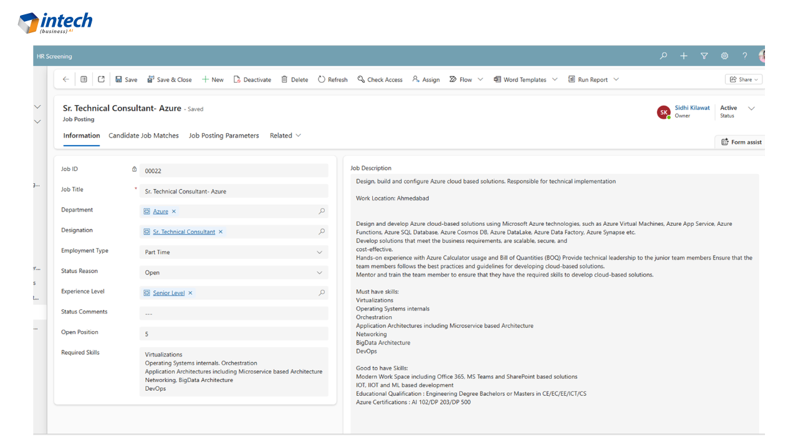The height and width of the screenshot is (448, 798).
Task: Search the Designation lookup magnifier
Action: point(322,231)
